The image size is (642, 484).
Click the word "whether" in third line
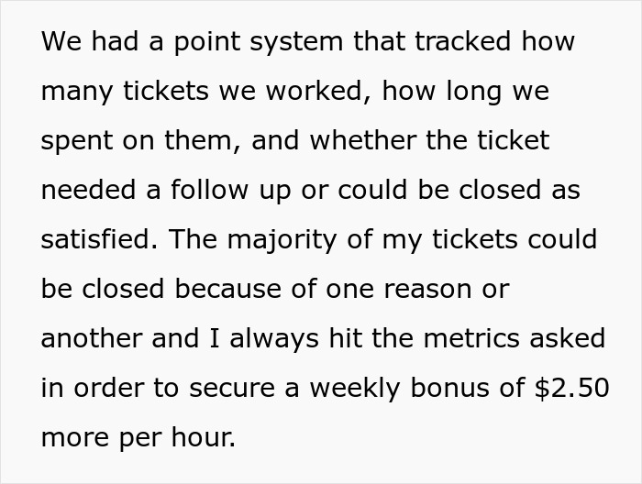[x=363, y=140]
